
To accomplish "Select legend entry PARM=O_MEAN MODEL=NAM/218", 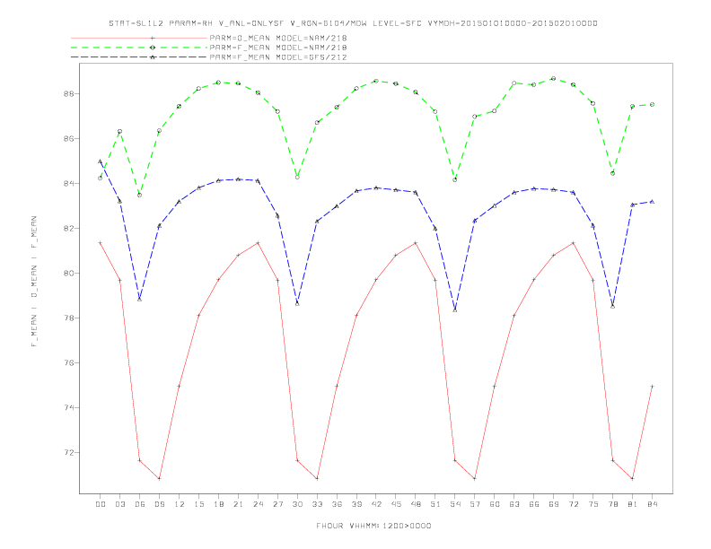I will [278, 38].
